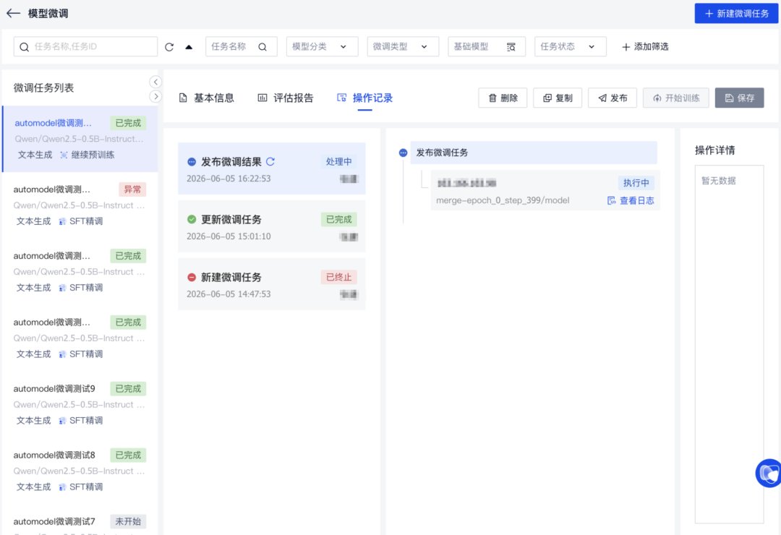
Task: Click blue step icon beside 发布微调任务
Action: pos(403,153)
